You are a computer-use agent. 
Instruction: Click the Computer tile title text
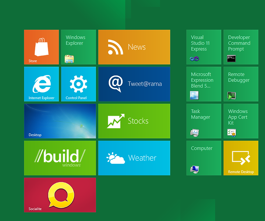click(202, 148)
